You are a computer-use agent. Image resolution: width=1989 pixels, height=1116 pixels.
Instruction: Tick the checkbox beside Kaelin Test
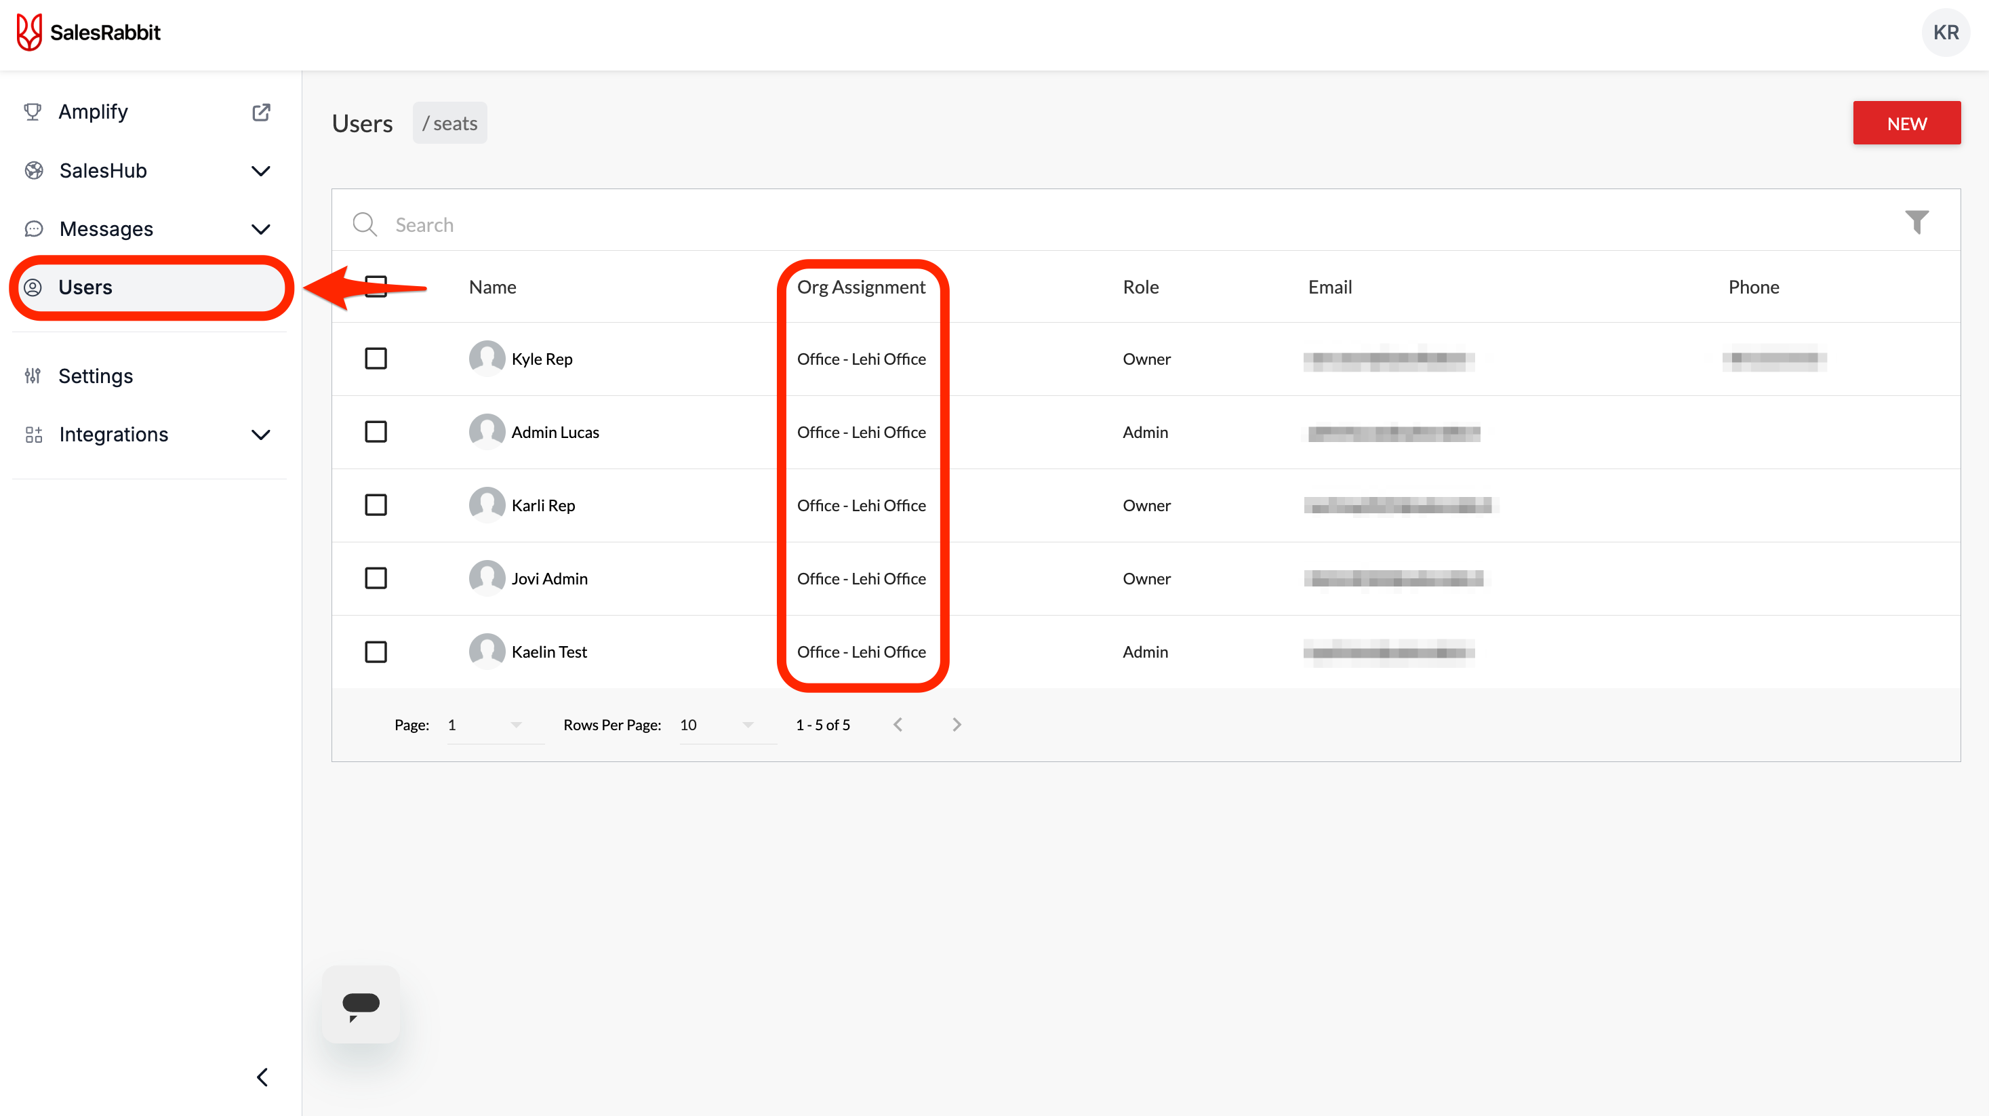tap(376, 652)
